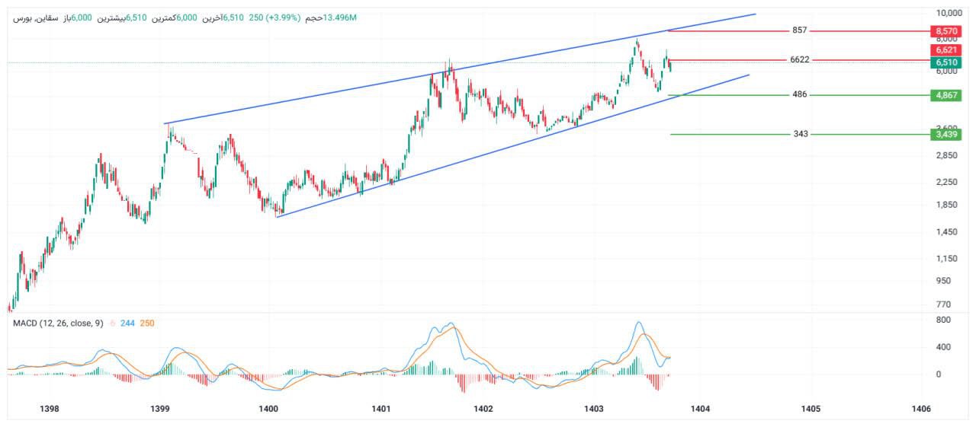
Task: Click the 1398 year label on time axis
Action: pyautogui.click(x=49, y=409)
